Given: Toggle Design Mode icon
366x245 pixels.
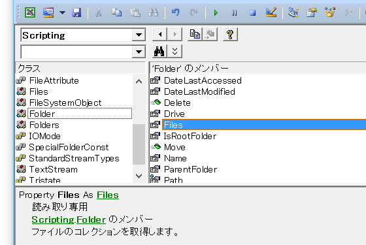Looking at the screenshot, I should point(271,12).
